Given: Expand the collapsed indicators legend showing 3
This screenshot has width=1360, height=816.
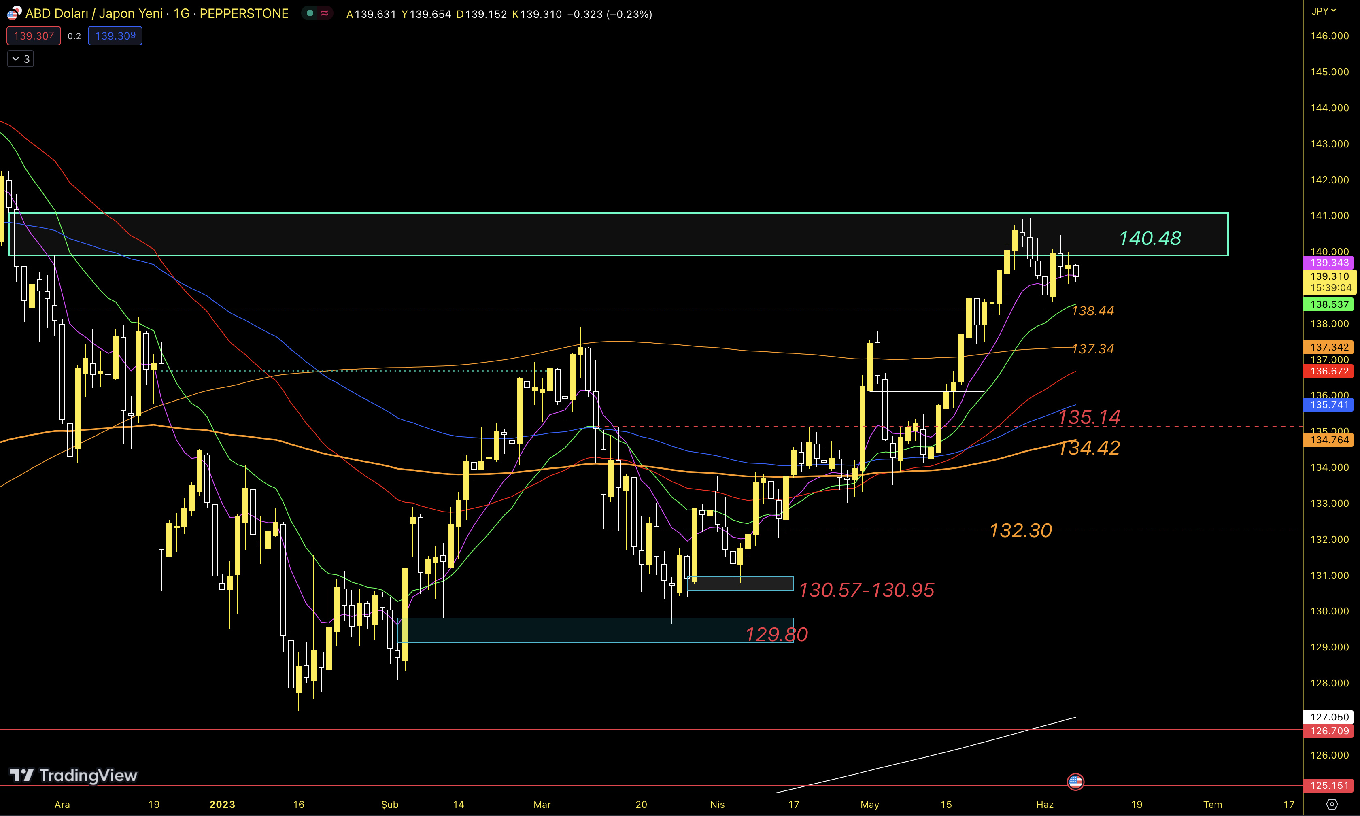Looking at the screenshot, I should (21, 59).
